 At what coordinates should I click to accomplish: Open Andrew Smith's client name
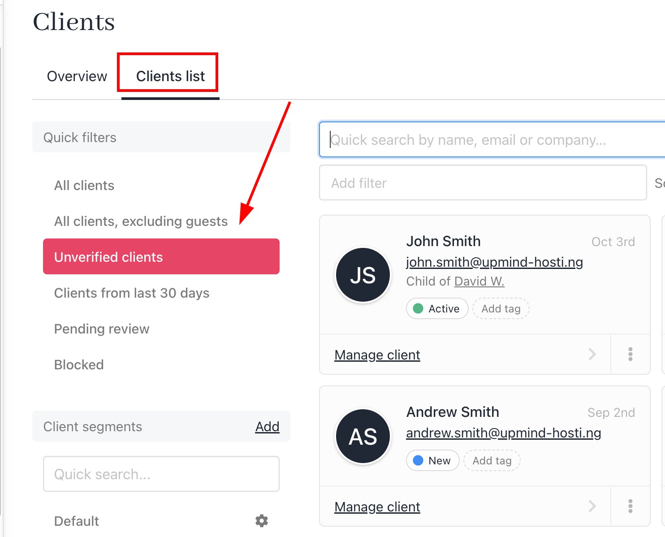pyautogui.click(x=453, y=411)
